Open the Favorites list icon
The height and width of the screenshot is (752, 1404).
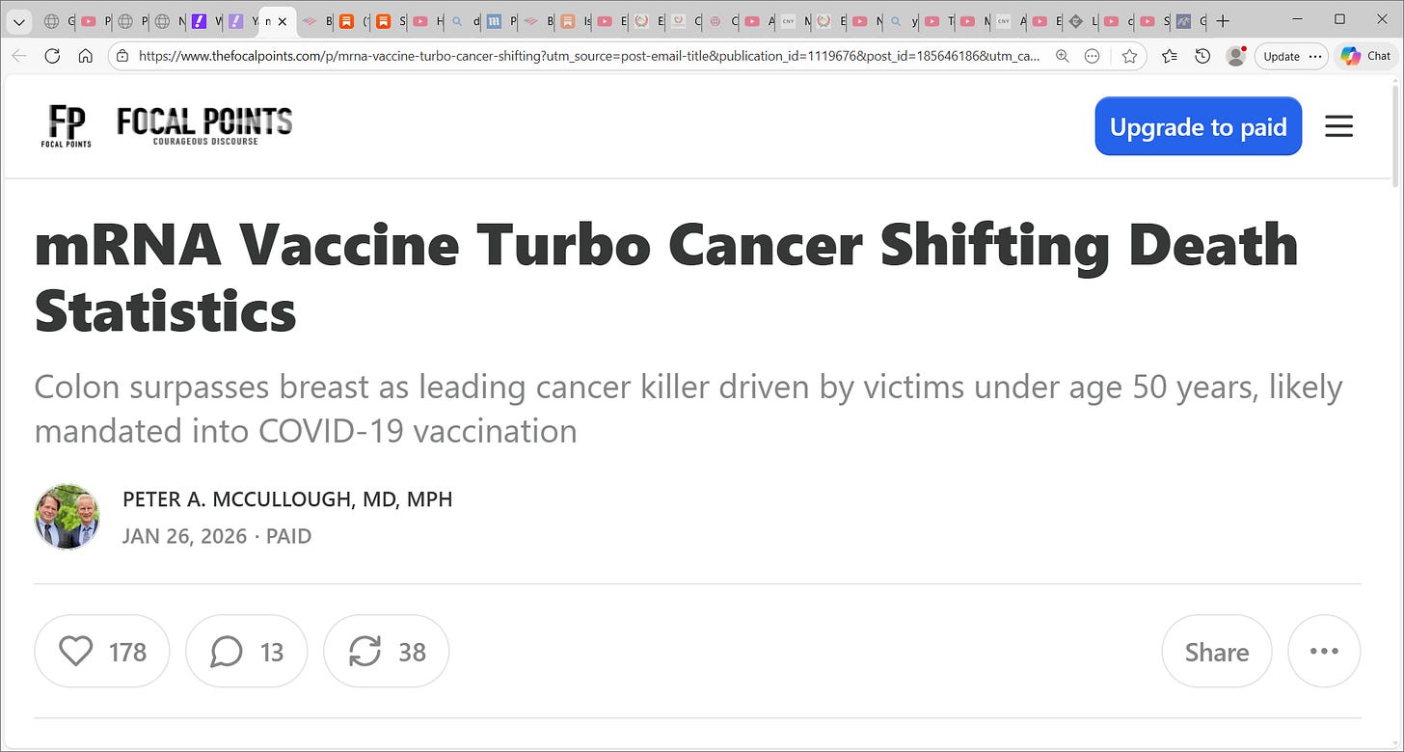1170,56
